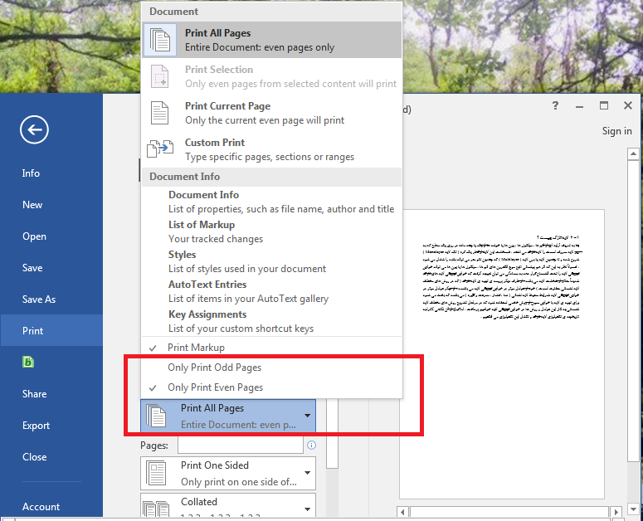The width and height of the screenshot is (643, 521).
Task: Click the Print Current Page document icon
Action: [159, 113]
